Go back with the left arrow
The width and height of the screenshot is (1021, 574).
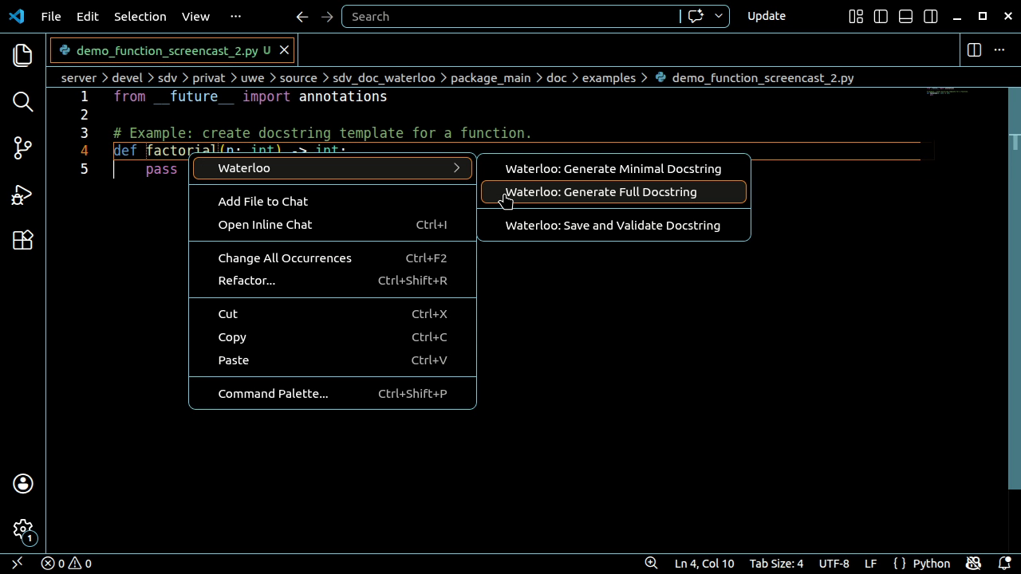click(302, 16)
